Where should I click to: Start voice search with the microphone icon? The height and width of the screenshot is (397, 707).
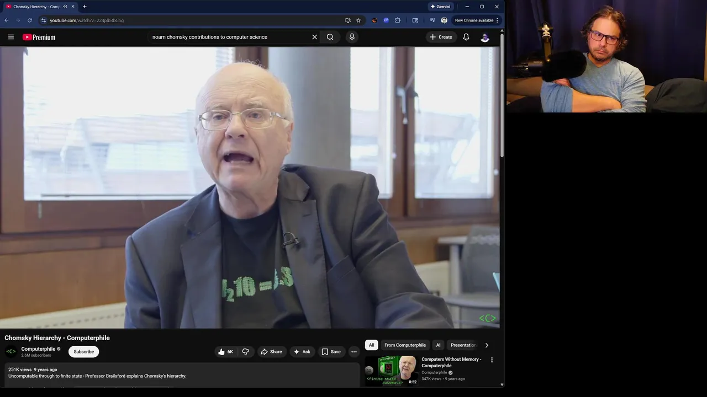[352, 37]
